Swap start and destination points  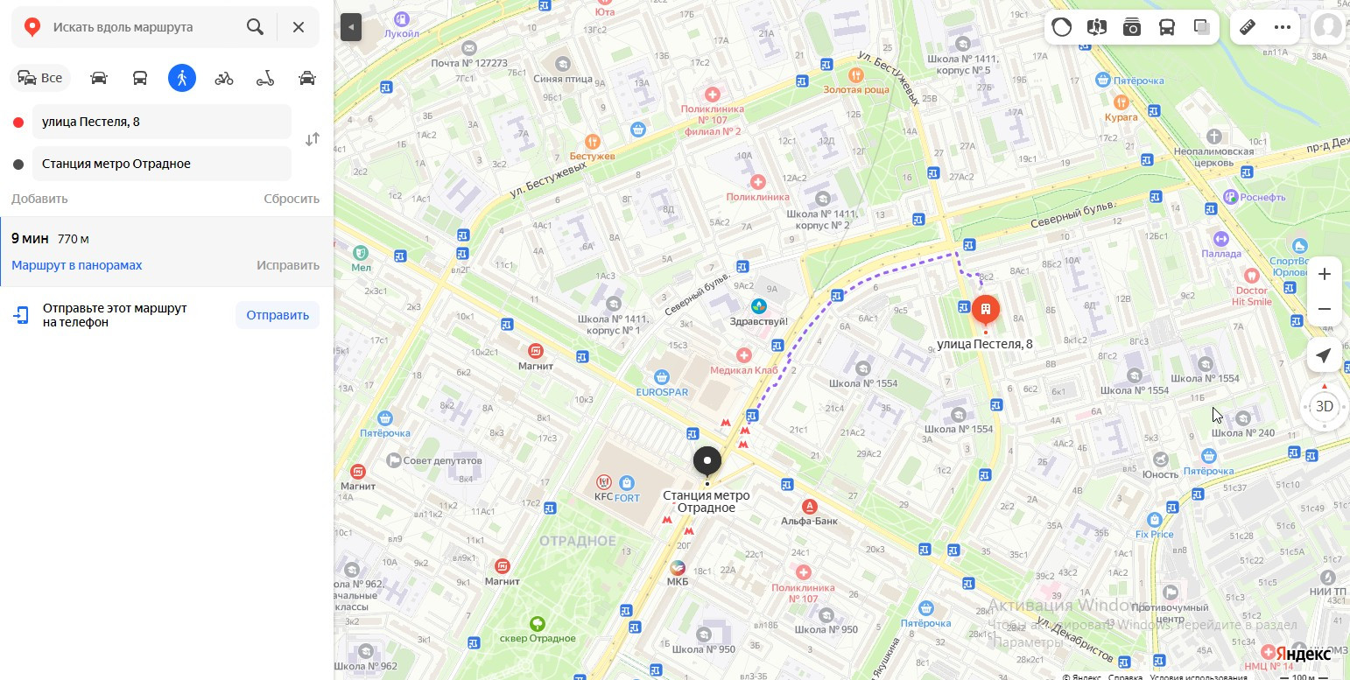click(313, 140)
